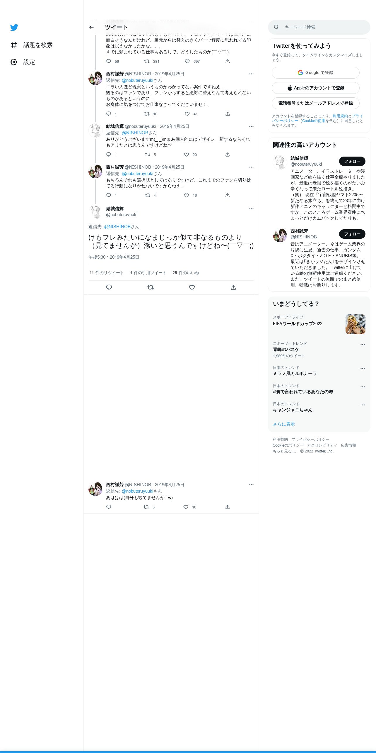Screen dimensions: 376x753
Task: Click さらに表示 link under trends
Action: 284,424
